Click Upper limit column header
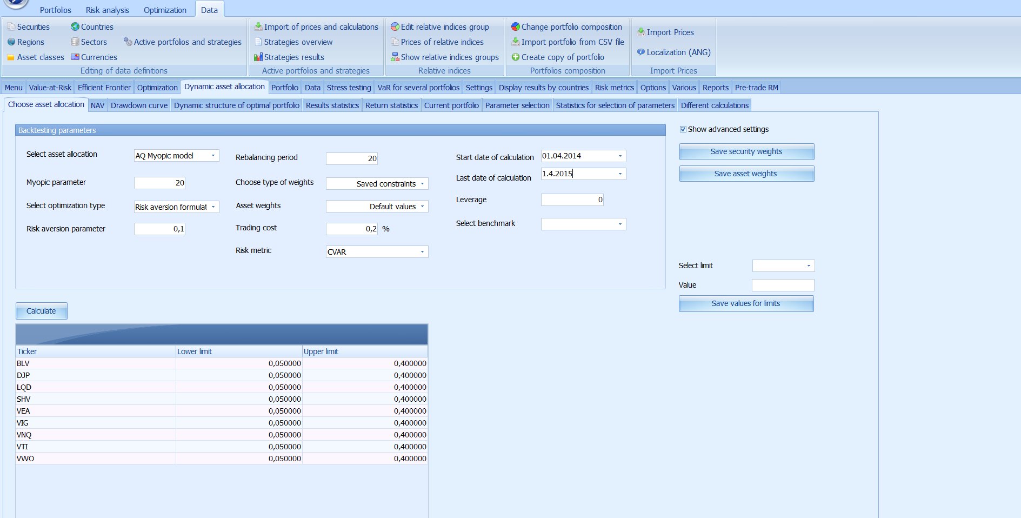Screen dimensions: 1021x518 [x=365, y=351]
